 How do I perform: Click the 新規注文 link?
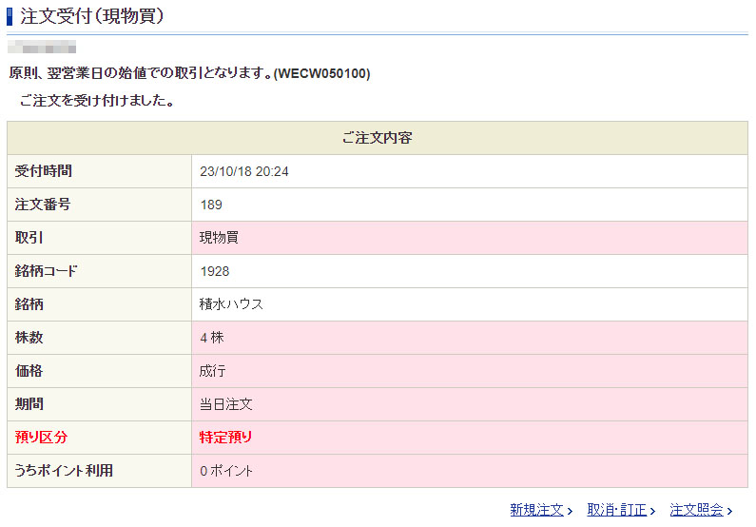tap(536, 511)
